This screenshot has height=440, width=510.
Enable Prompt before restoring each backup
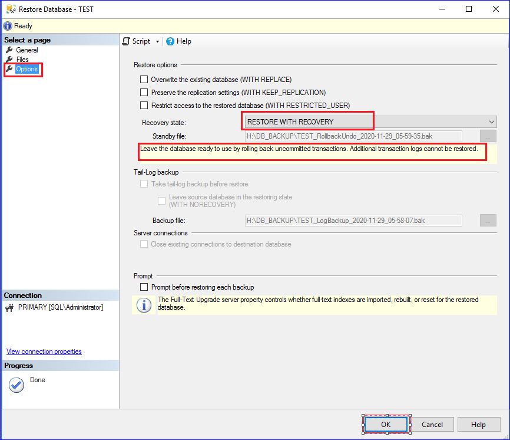tap(144, 287)
